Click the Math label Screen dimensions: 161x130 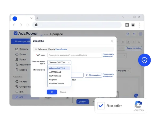tap(74, 80)
